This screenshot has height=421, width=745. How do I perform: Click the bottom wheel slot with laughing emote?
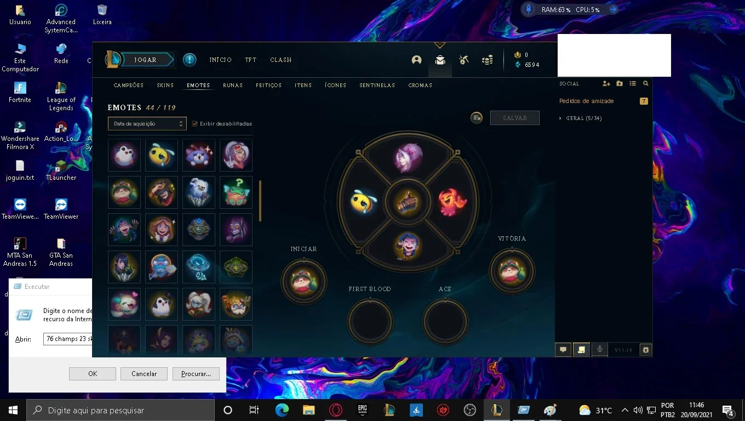(408, 247)
